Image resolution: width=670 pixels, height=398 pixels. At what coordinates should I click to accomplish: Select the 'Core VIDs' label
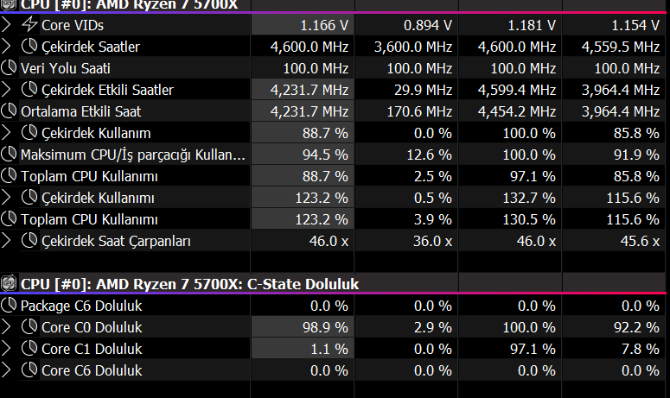coord(73,25)
